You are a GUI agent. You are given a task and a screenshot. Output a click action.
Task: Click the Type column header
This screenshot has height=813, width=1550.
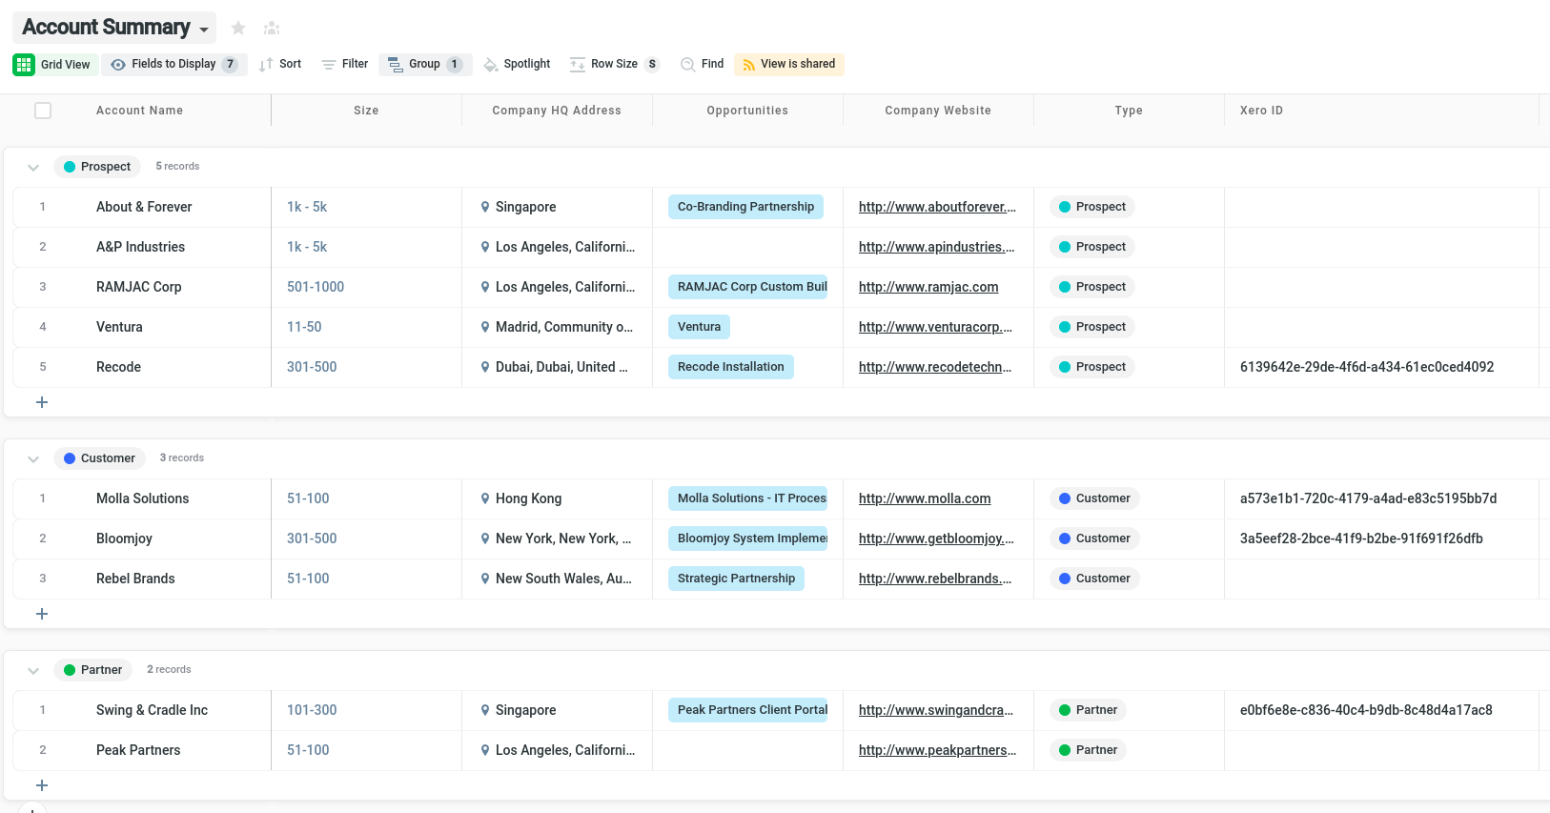tap(1129, 111)
